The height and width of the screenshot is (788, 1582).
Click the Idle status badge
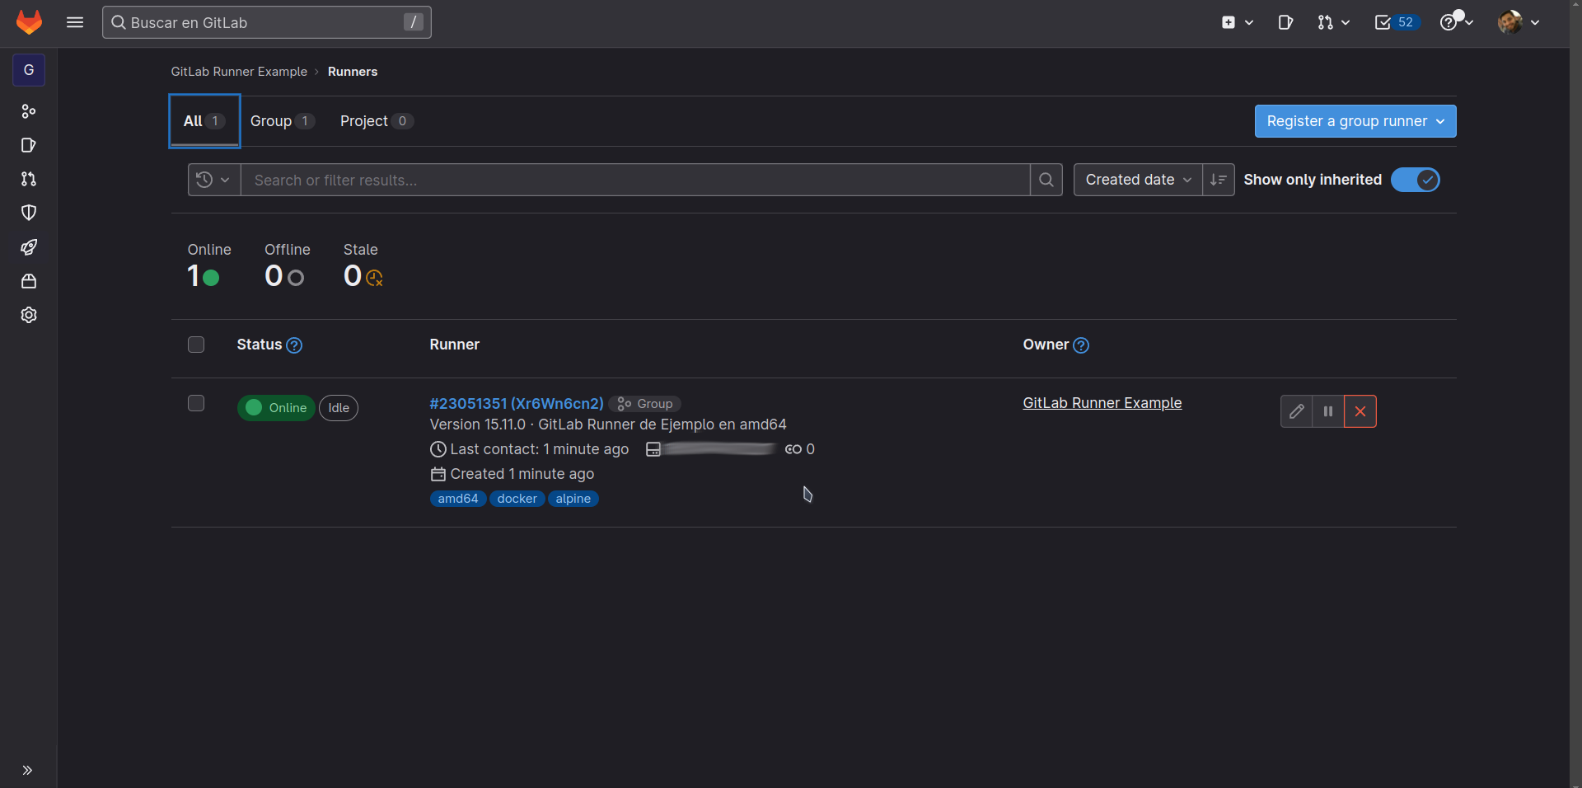339,408
